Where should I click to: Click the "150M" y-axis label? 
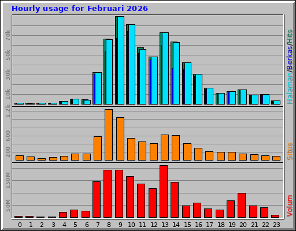pos(8,180)
